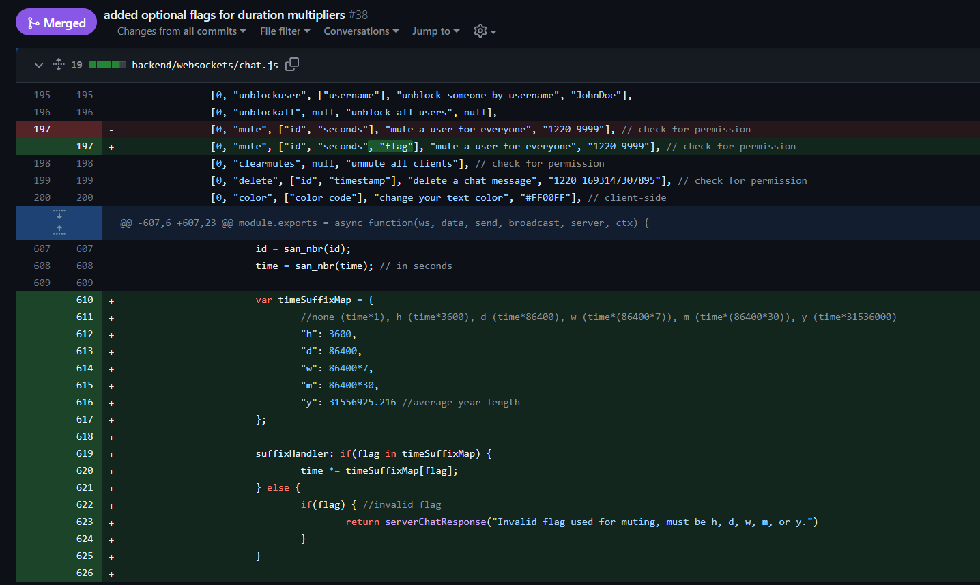Click the backend/websockets/chat.js file name

(205, 65)
